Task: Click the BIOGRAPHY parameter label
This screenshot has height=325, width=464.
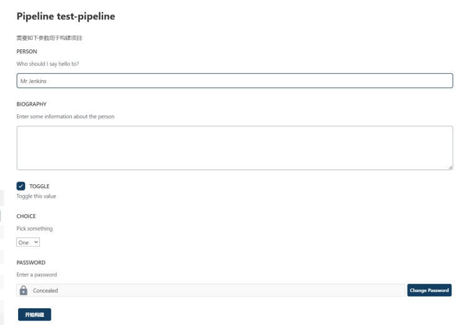Action: click(x=31, y=104)
